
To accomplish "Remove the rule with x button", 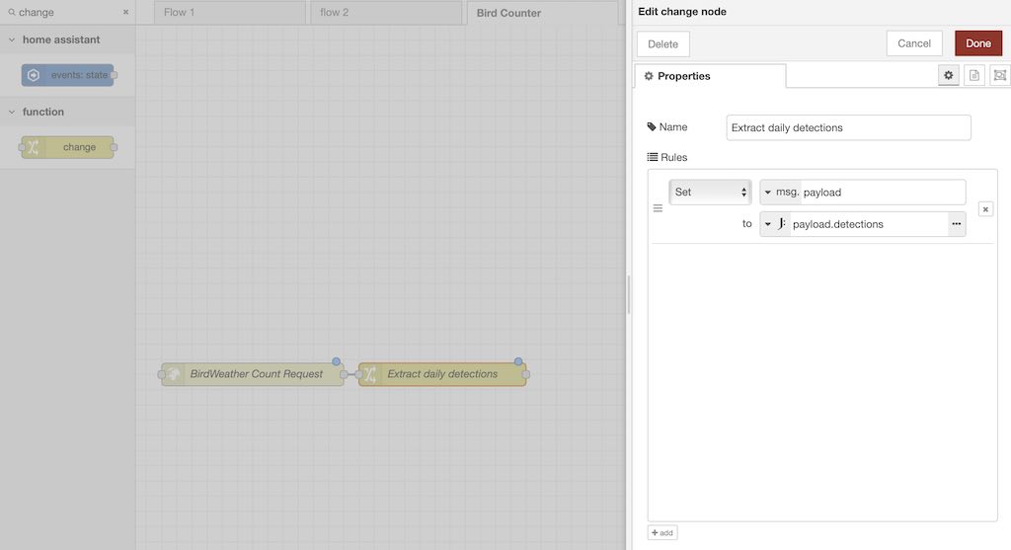I will [x=985, y=209].
